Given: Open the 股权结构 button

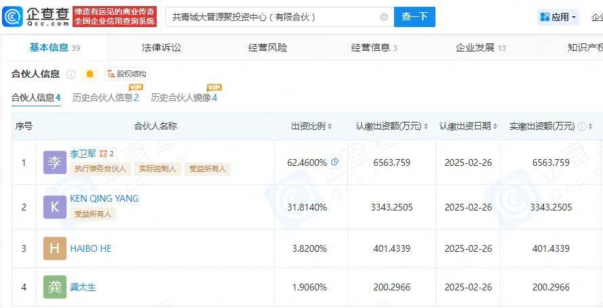Looking at the screenshot, I should (x=127, y=74).
